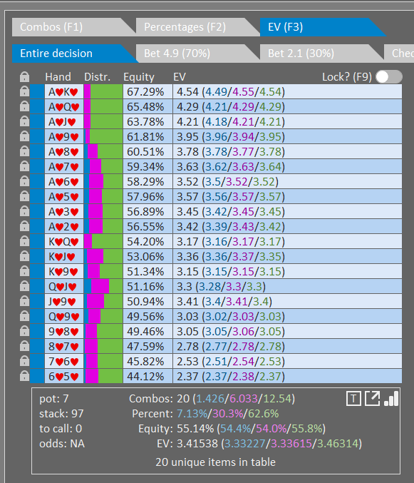
Task: Toggle the lock icon for Q♥J♥ row
Action: (24, 286)
